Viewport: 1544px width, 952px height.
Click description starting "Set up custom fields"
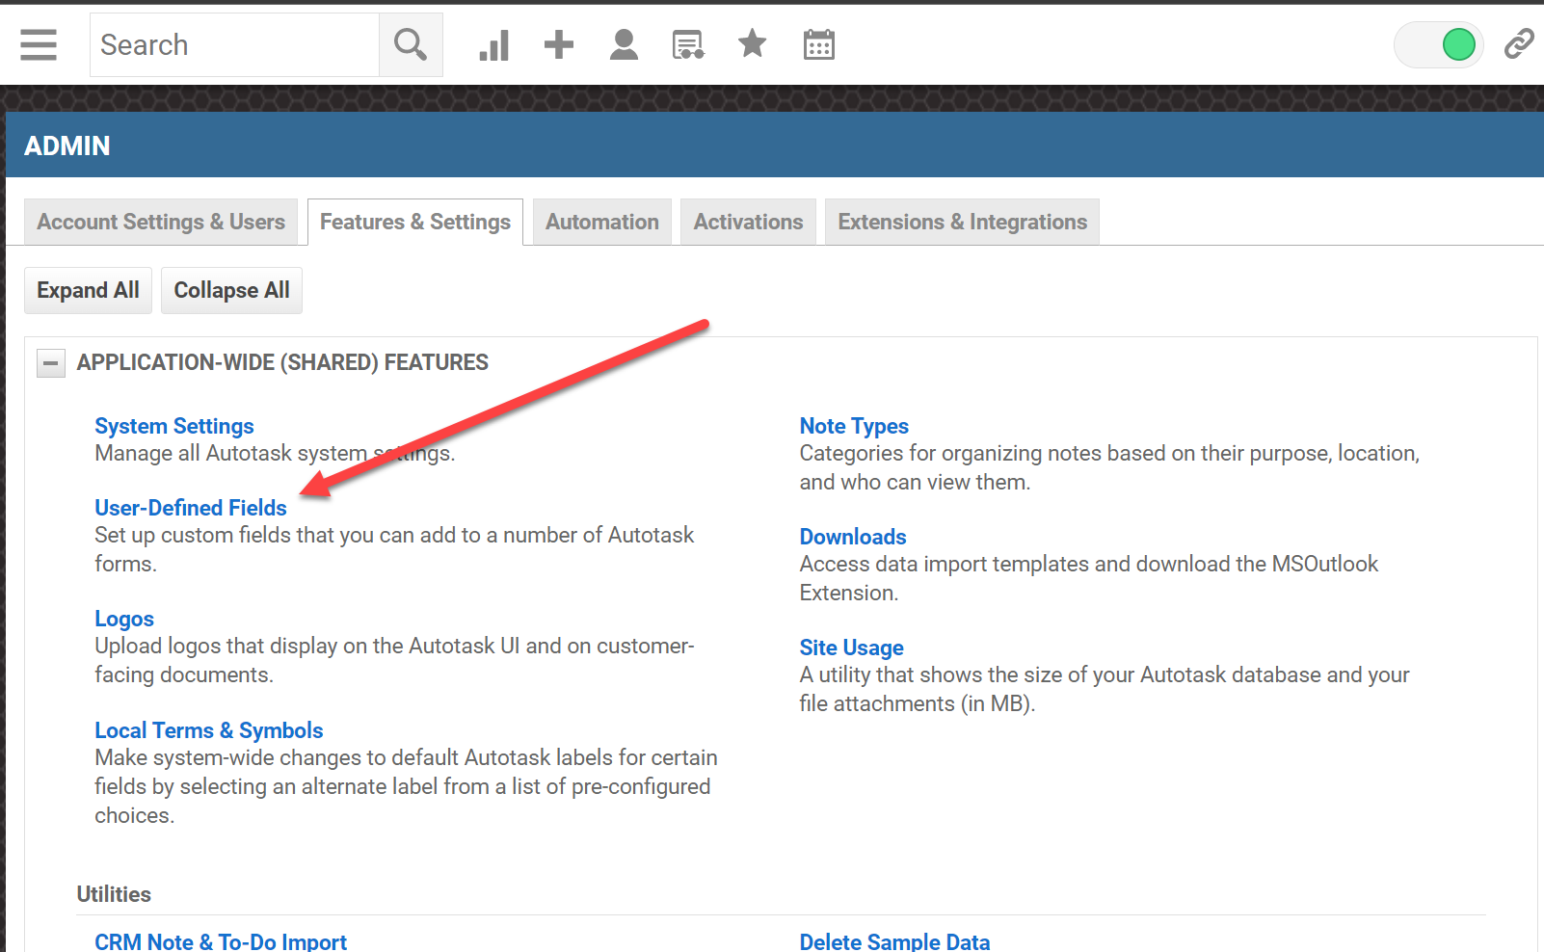coord(394,549)
